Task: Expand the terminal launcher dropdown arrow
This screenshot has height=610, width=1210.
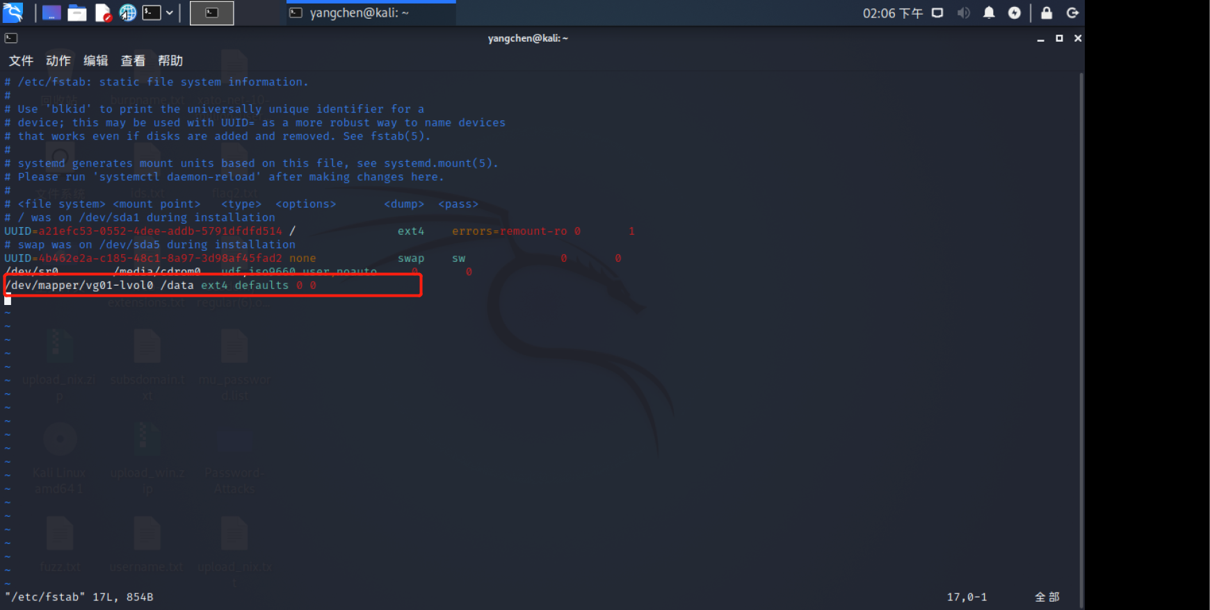Action: pos(169,13)
